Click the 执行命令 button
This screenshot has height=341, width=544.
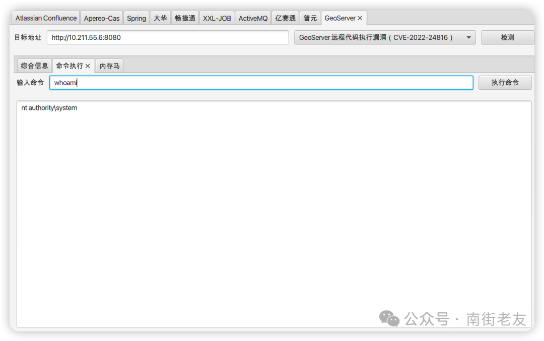tap(505, 83)
